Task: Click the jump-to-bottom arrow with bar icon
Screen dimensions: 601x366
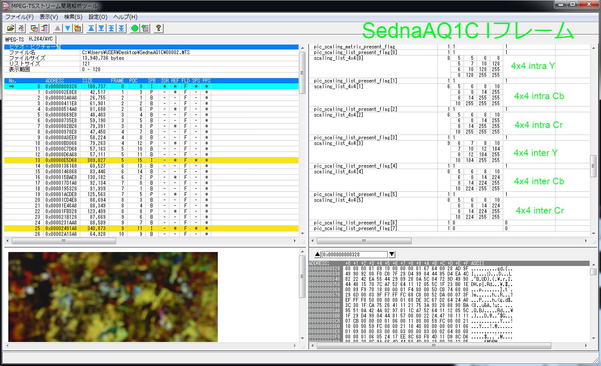Action: [101, 28]
